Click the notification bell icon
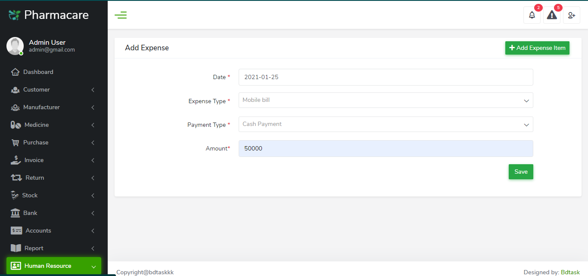The width and height of the screenshot is (588, 276). coord(532,15)
